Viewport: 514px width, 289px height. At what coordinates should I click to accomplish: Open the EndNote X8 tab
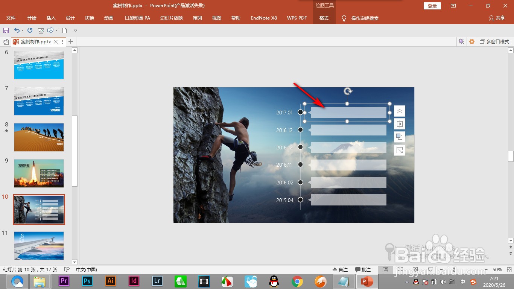(264, 18)
